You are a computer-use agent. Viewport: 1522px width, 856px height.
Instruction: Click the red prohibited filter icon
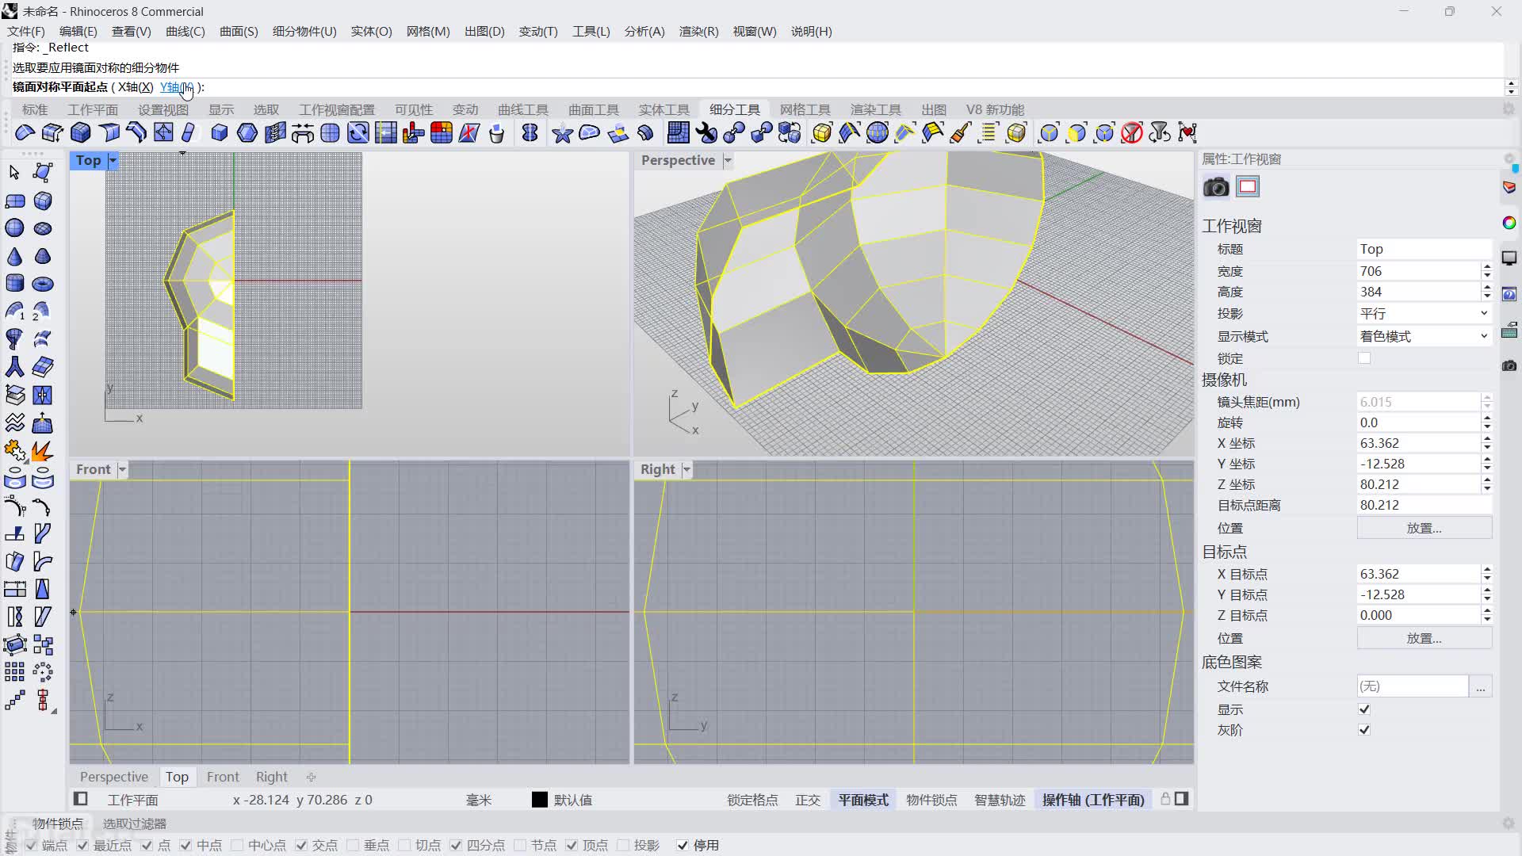1132,132
